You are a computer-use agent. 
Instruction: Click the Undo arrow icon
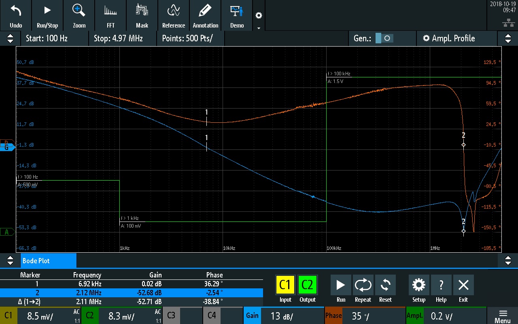(x=16, y=11)
